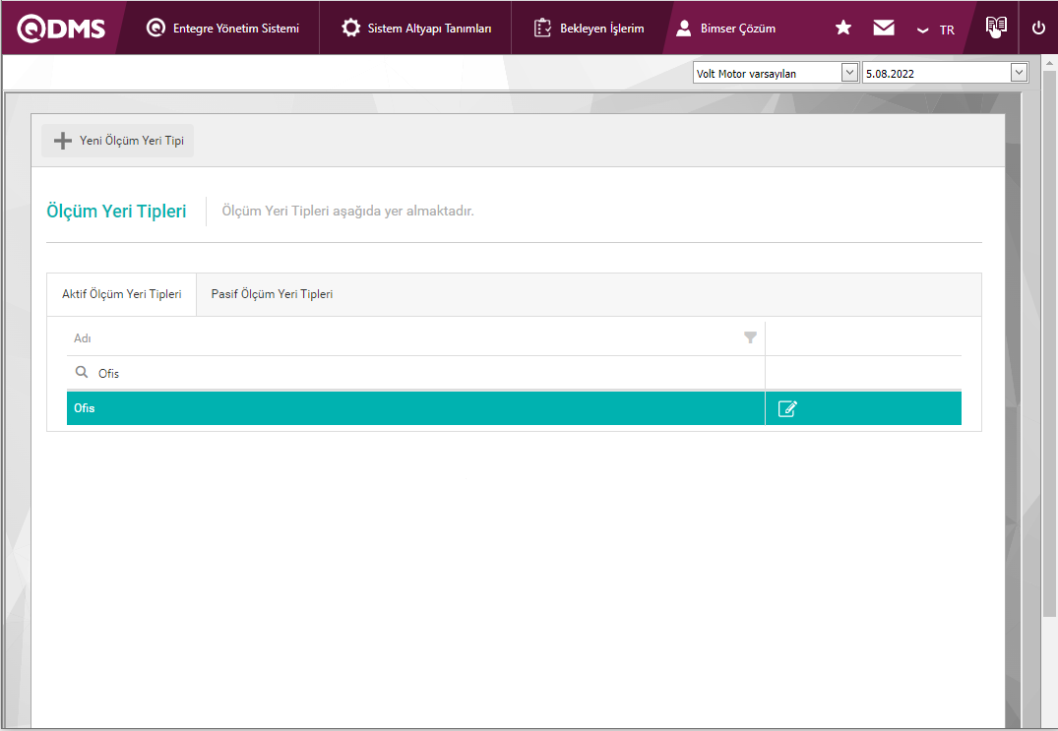
Task: Open the mail envelope icon
Action: (884, 29)
